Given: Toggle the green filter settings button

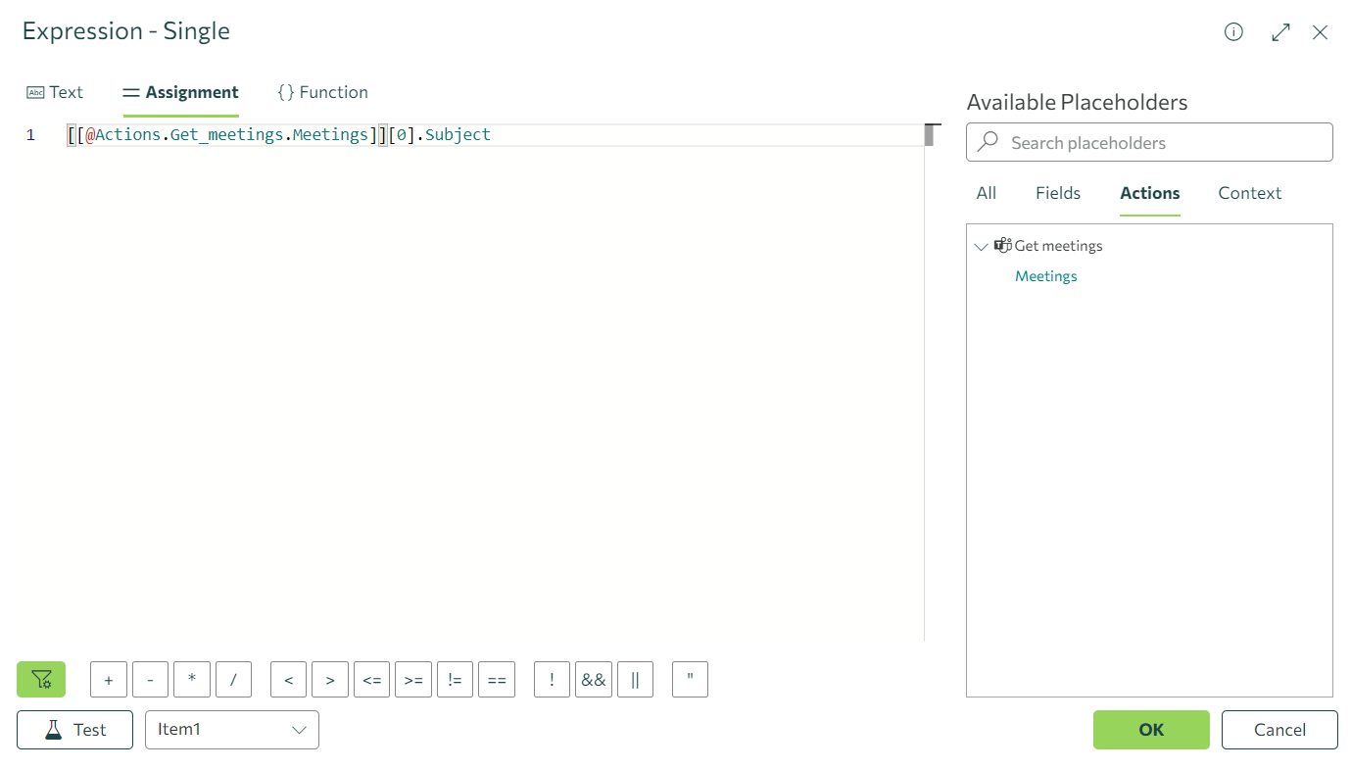Looking at the screenshot, I should [x=41, y=679].
